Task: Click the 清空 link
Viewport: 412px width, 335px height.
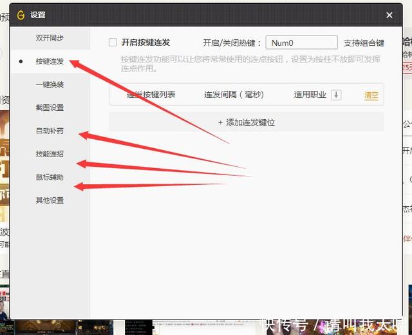Action: [x=371, y=95]
